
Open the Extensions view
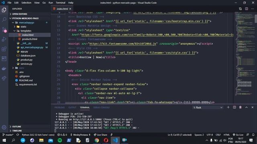click(x=4, y=49)
